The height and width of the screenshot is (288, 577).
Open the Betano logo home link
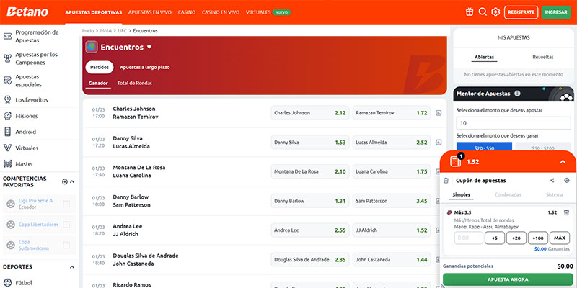(27, 12)
